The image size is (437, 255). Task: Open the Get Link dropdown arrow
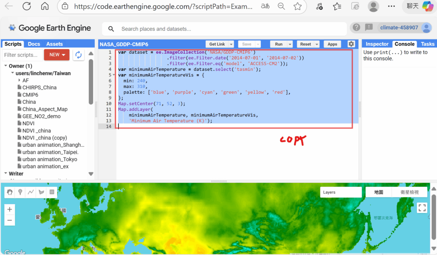(231, 44)
